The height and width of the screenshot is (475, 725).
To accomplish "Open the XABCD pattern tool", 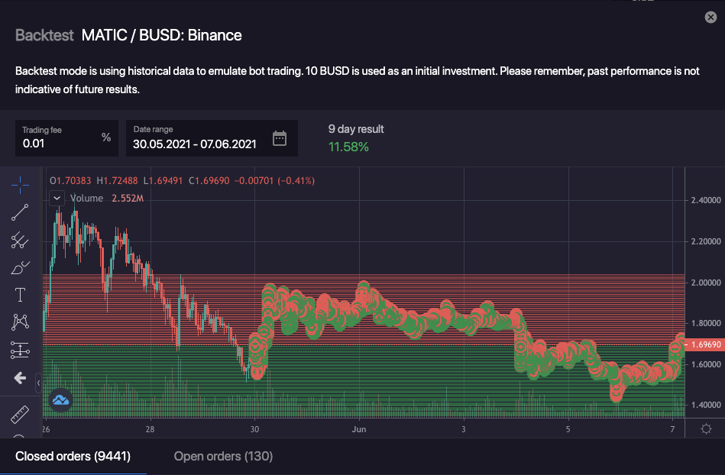I will (x=20, y=322).
